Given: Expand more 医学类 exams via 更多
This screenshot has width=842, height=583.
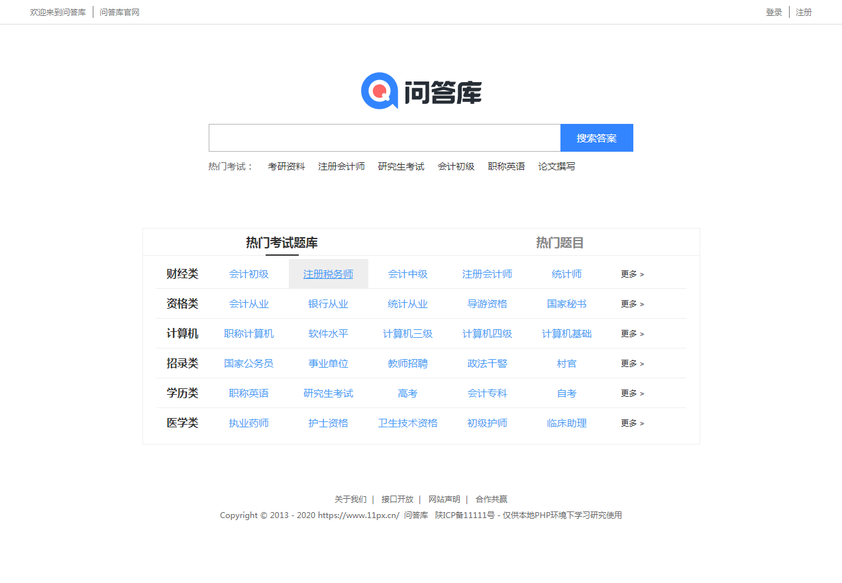Looking at the screenshot, I should [x=631, y=423].
